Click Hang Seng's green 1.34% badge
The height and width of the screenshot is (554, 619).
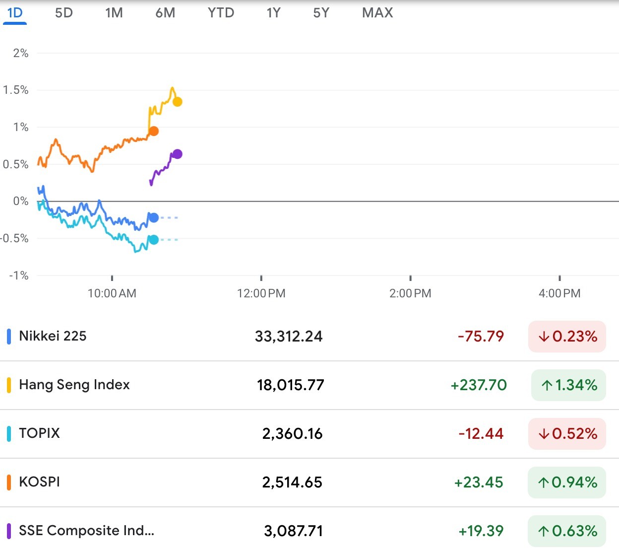pos(568,385)
